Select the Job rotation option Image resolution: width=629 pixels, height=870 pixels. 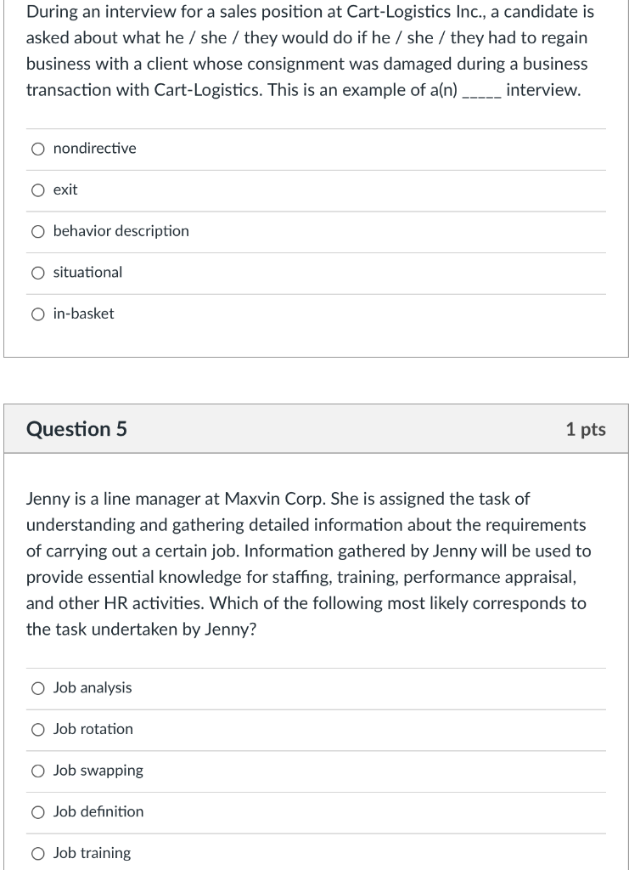tap(37, 730)
